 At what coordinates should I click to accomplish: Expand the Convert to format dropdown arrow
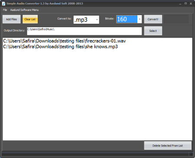[97, 19]
